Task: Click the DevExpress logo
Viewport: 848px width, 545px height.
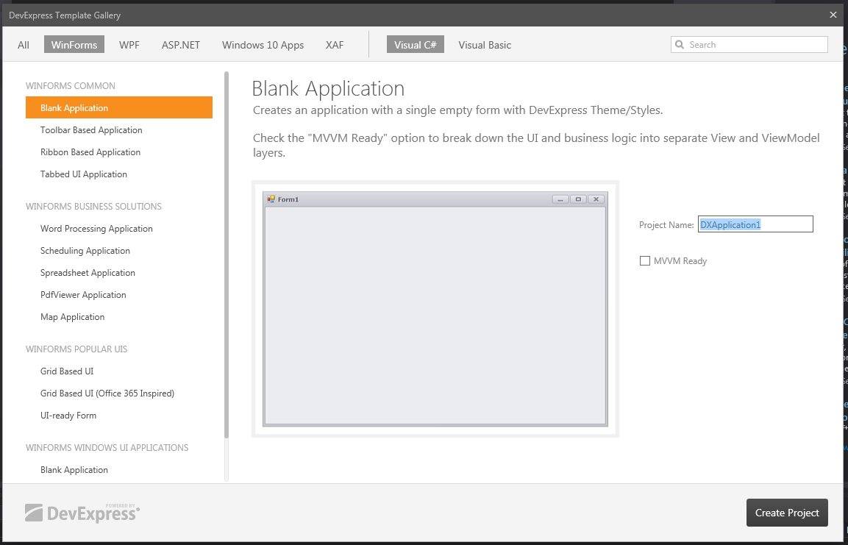Action: click(82, 513)
